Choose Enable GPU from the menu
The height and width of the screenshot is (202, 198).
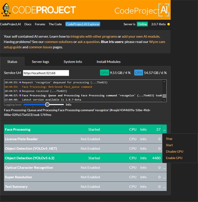[x=174, y=158]
